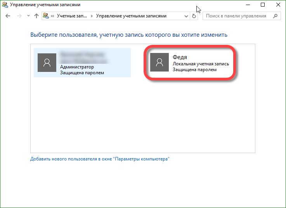
Task: Select the Администратор account avatar
Action: [x=47, y=62]
